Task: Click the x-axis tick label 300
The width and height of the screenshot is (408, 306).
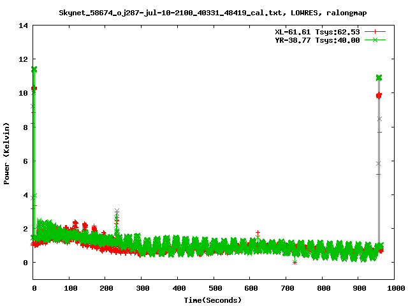Action: [143, 288]
